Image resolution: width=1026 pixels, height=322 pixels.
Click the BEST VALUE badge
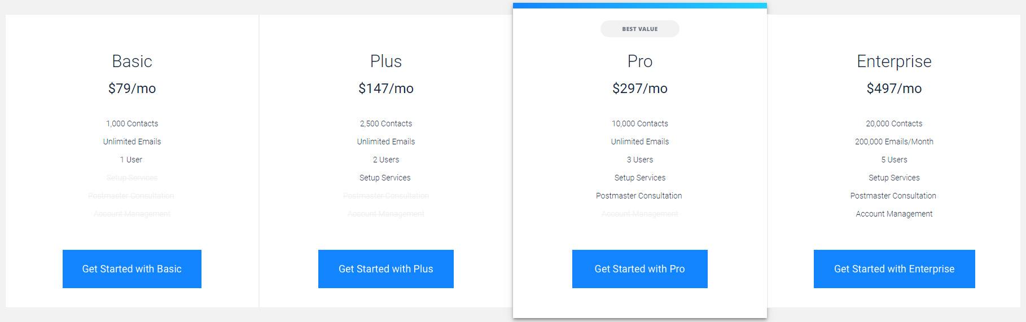(x=639, y=29)
